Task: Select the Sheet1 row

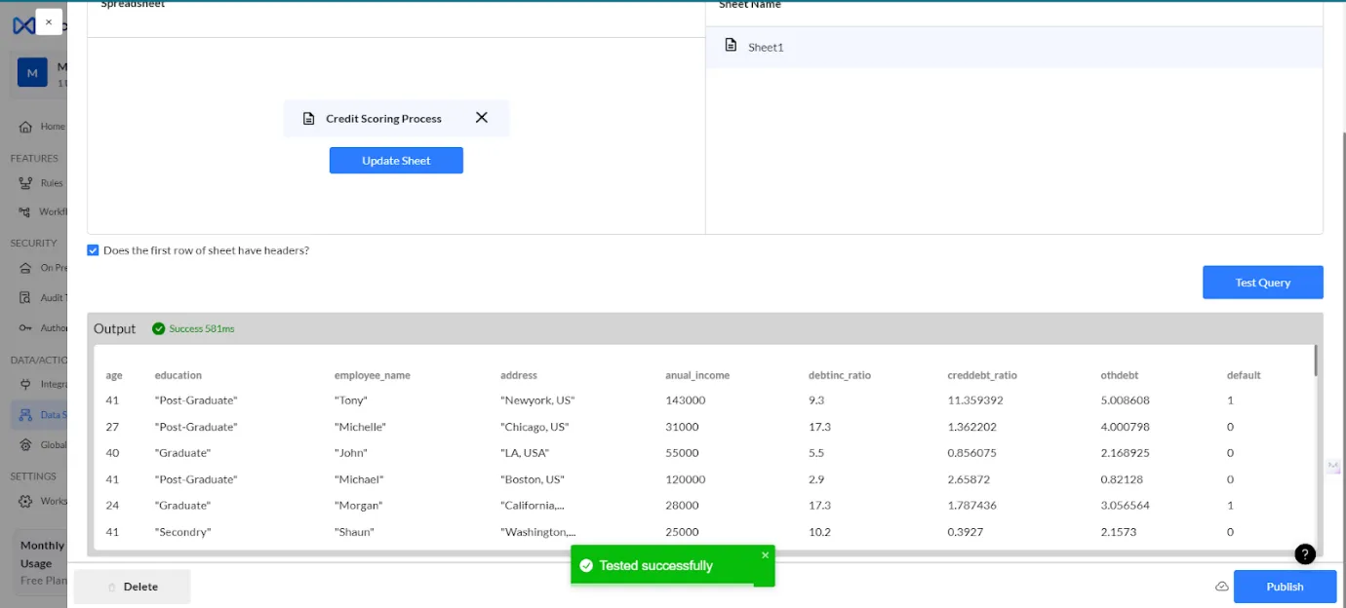Action: (x=1014, y=47)
